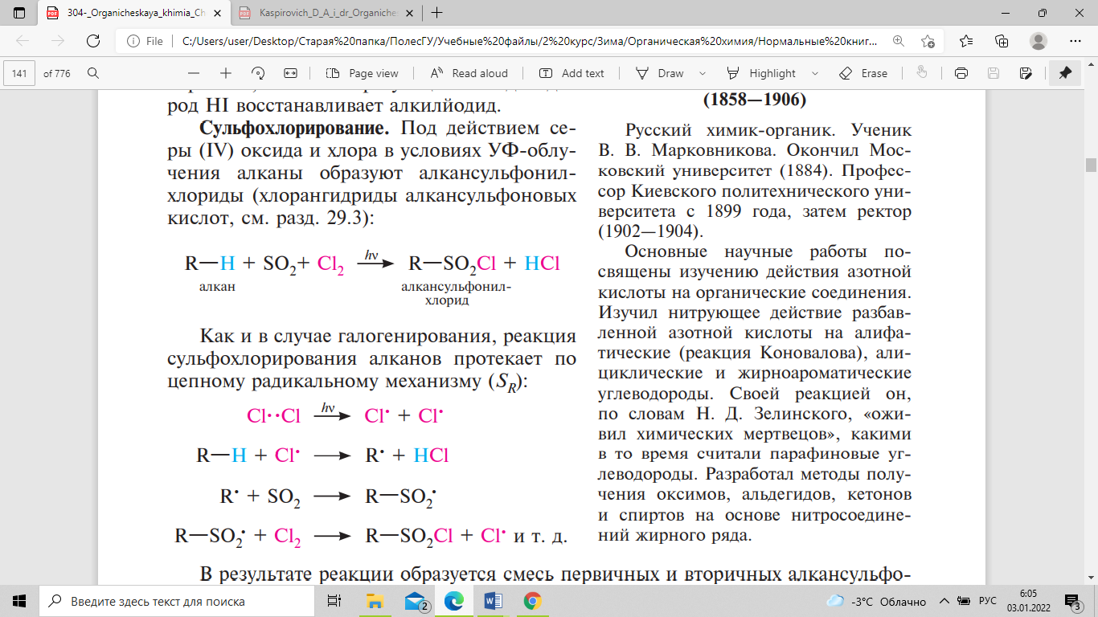
Task: Open Task View
Action: click(335, 601)
